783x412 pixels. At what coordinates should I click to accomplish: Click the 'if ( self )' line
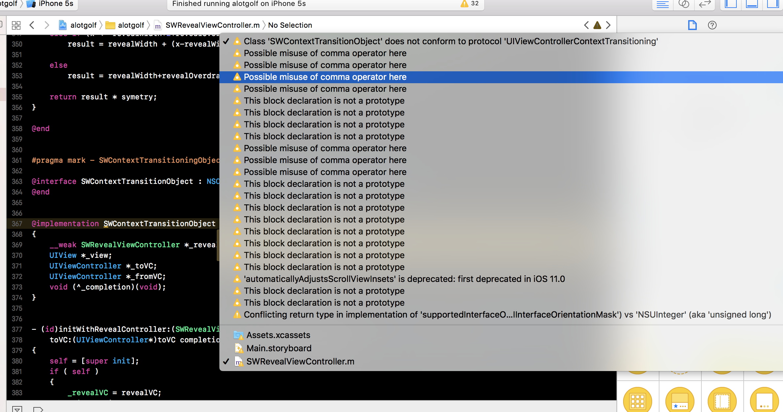click(x=74, y=371)
